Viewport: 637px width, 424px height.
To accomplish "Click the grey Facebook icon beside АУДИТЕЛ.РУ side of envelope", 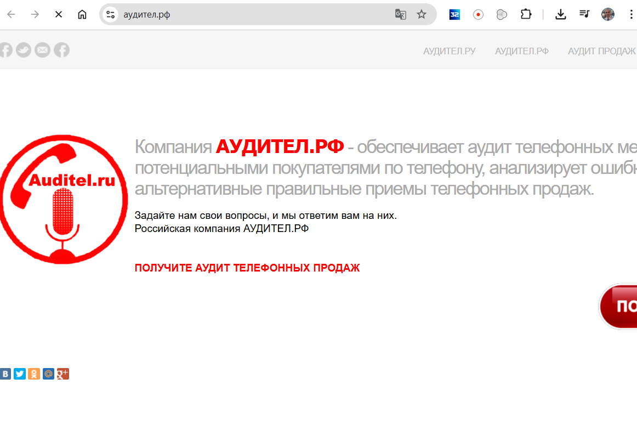I will point(62,50).
